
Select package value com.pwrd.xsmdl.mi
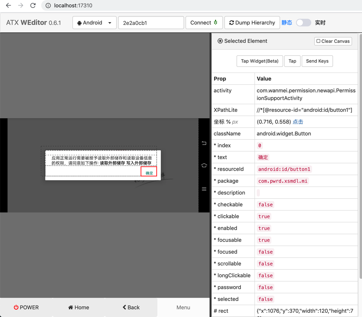[x=283, y=181]
